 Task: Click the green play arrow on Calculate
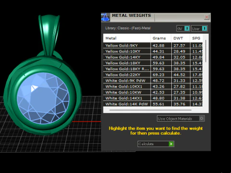click(x=171, y=144)
